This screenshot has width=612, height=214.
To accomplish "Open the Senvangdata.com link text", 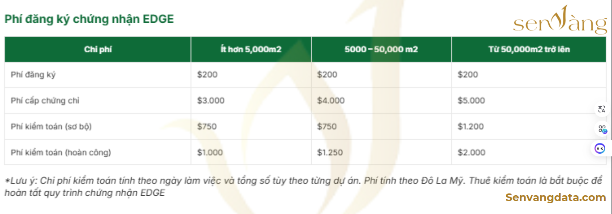I will [556, 197].
